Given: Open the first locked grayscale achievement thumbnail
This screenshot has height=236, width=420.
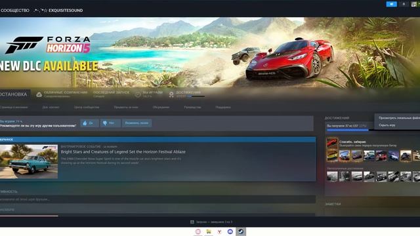Looking at the screenshot, I should click(332, 176).
